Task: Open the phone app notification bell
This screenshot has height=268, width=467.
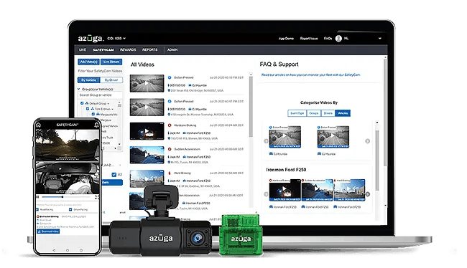Action: (x=96, y=125)
